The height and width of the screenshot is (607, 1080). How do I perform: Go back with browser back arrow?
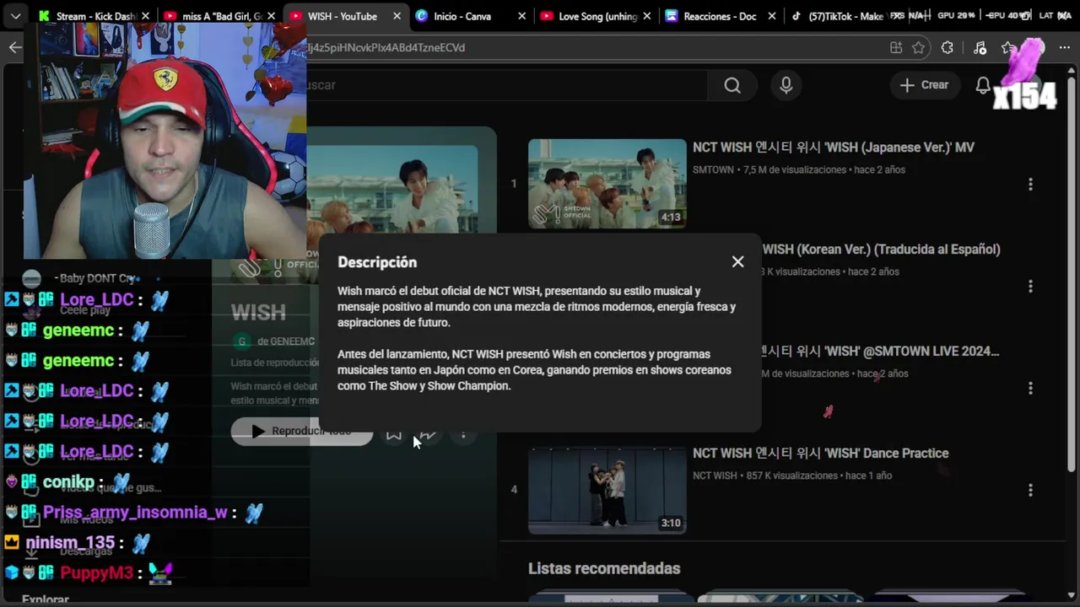tap(15, 47)
